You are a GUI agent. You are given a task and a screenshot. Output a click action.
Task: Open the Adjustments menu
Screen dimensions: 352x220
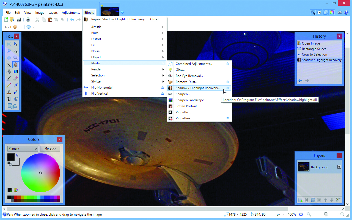pos(71,12)
